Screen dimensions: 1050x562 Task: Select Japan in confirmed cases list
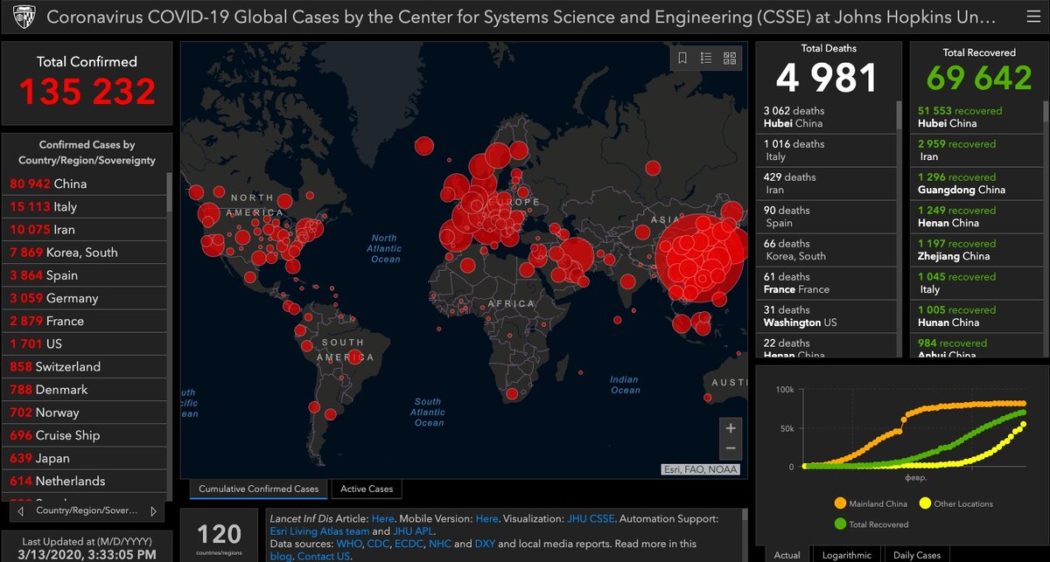(x=84, y=458)
